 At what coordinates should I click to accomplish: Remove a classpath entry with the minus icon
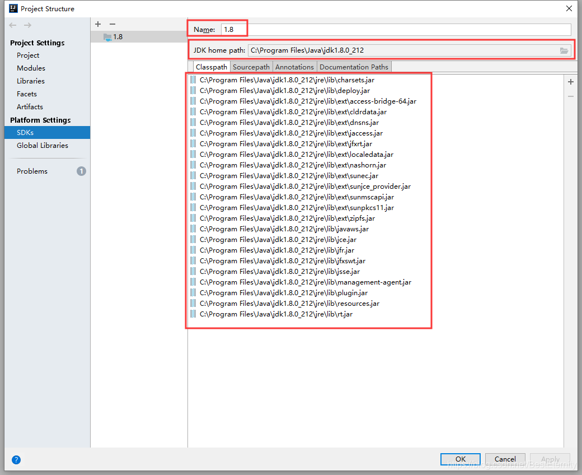click(571, 96)
